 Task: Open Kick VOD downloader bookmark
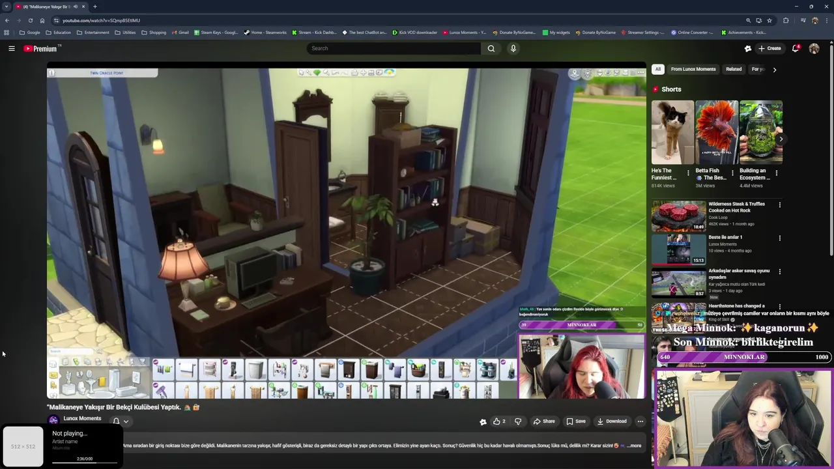[414, 33]
